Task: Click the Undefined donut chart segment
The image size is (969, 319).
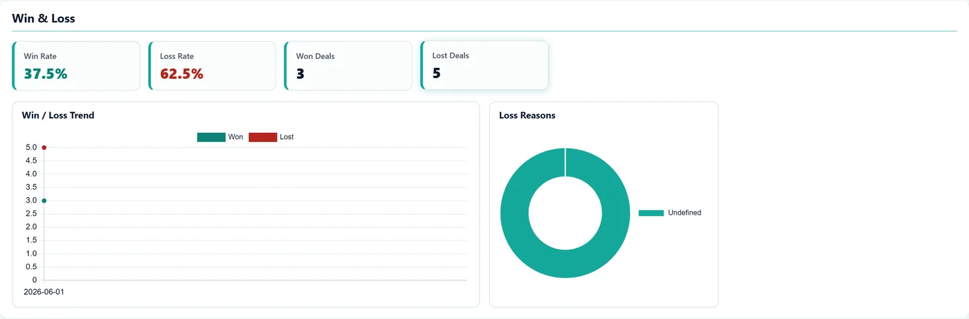Action: (x=565, y=263)
